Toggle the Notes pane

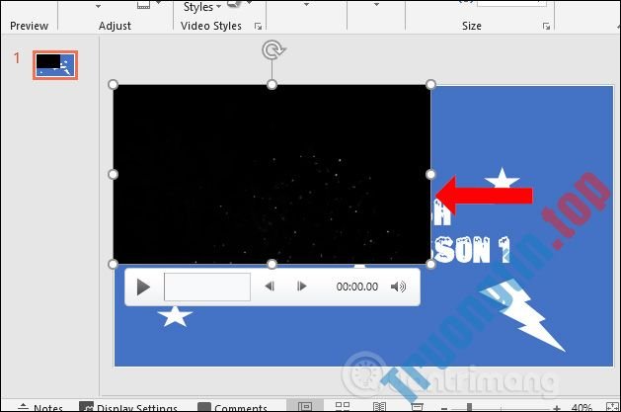click(40, 407)
